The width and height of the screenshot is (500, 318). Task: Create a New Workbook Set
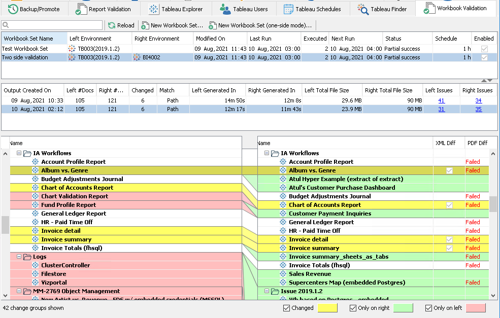172,25
